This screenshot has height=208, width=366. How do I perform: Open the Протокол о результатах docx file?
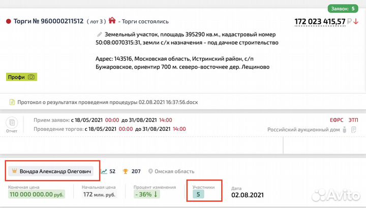click(x=108, y=102)
